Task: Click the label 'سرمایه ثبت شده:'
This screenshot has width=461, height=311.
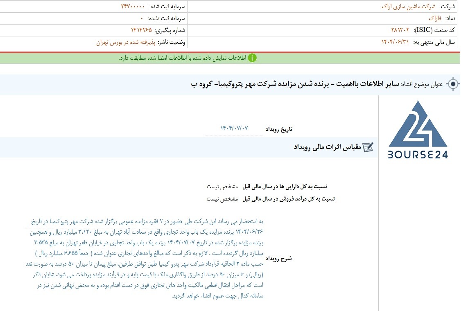Action: [167, 7]
